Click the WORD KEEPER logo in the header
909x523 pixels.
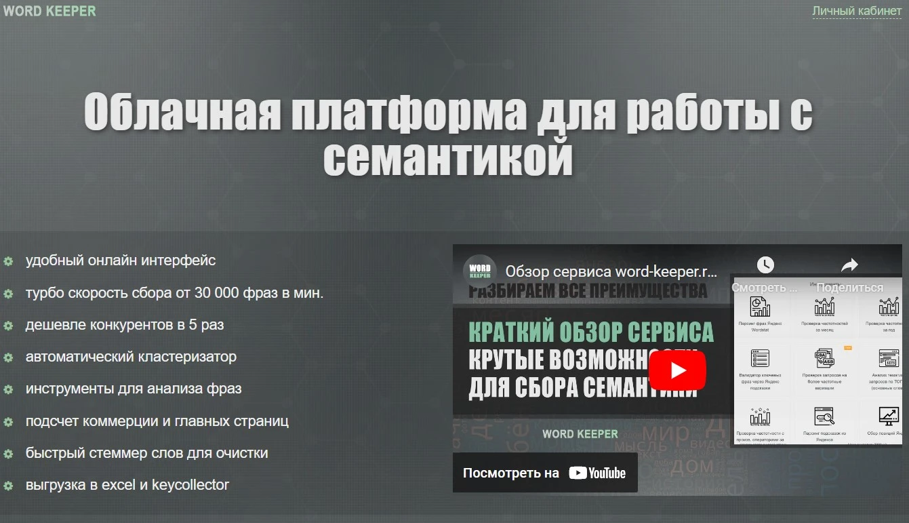(x=49, y=11)
